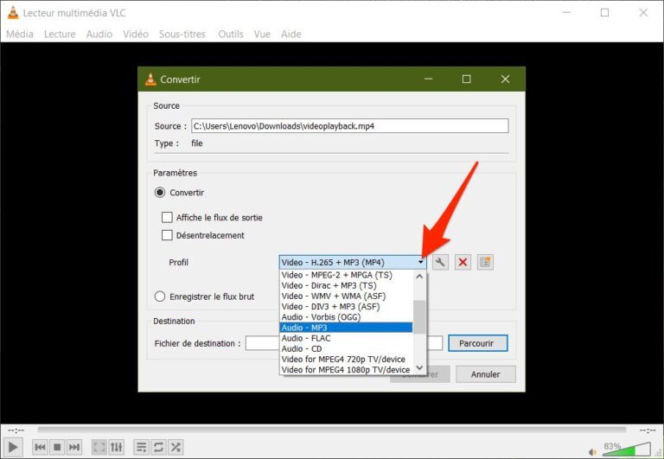Click the Previous media button
The width and height of the screenshot is (664, 459).
coord(41,447)
